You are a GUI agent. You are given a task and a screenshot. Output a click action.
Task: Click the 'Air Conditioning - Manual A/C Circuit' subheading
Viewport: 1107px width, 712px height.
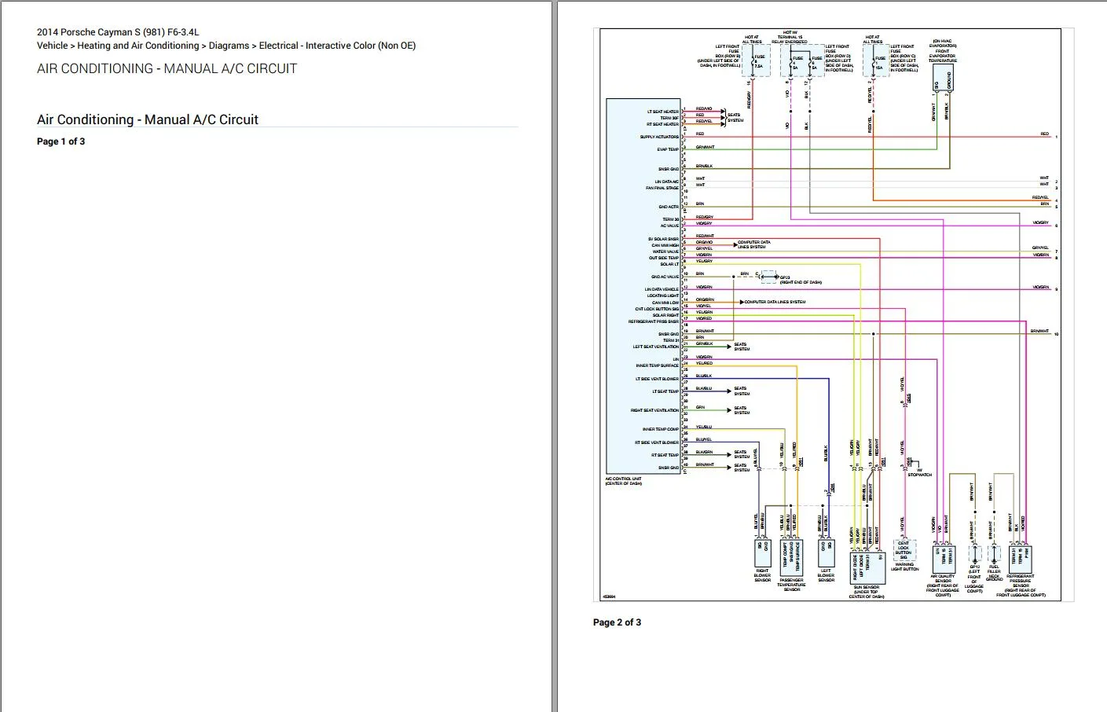click(x=148, y=119)
